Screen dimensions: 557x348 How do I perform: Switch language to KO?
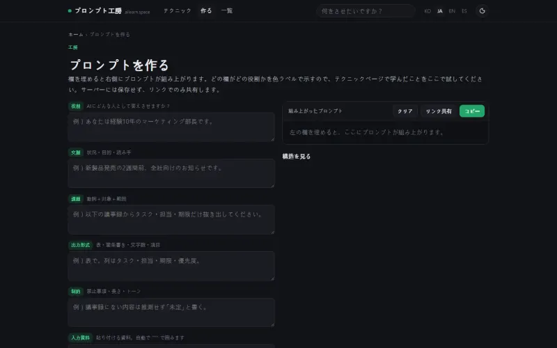tap(427, 11)
